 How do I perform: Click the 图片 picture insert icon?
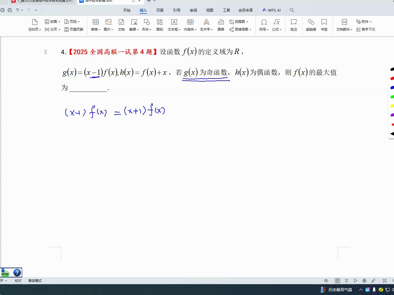(x=108, y=22)
